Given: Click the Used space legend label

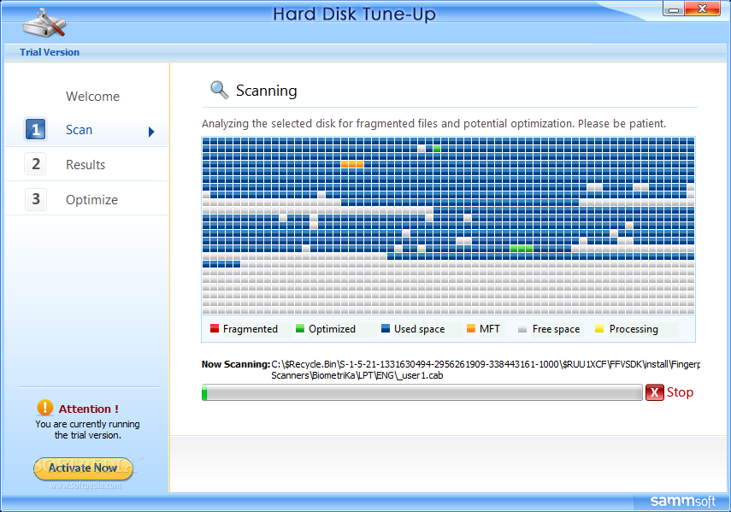Looking at the screenshot, I should pyautogui.click(x=420, y=329).
